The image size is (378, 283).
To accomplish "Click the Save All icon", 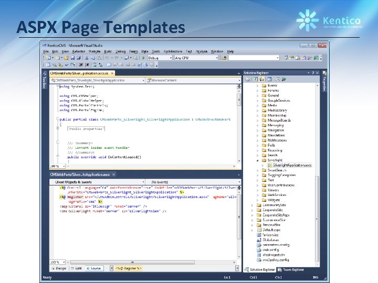I will coord(79,58).
